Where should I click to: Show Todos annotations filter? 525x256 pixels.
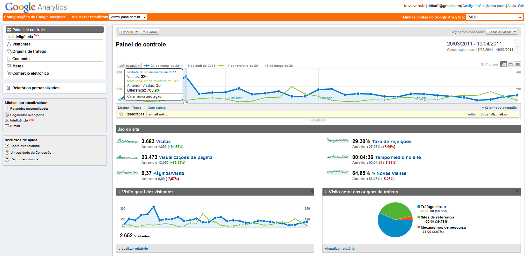pyautogui.click(x=137, y=108)
